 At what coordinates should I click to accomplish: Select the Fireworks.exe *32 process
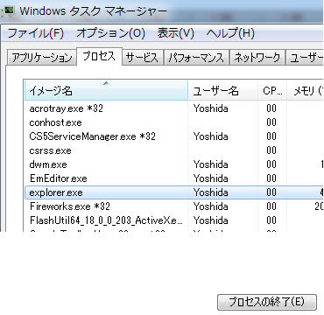click(x=174, y=206)
